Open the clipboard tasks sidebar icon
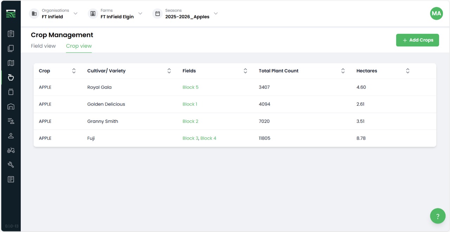This screenshot has width=450, height=232. (x=11, y=34)
